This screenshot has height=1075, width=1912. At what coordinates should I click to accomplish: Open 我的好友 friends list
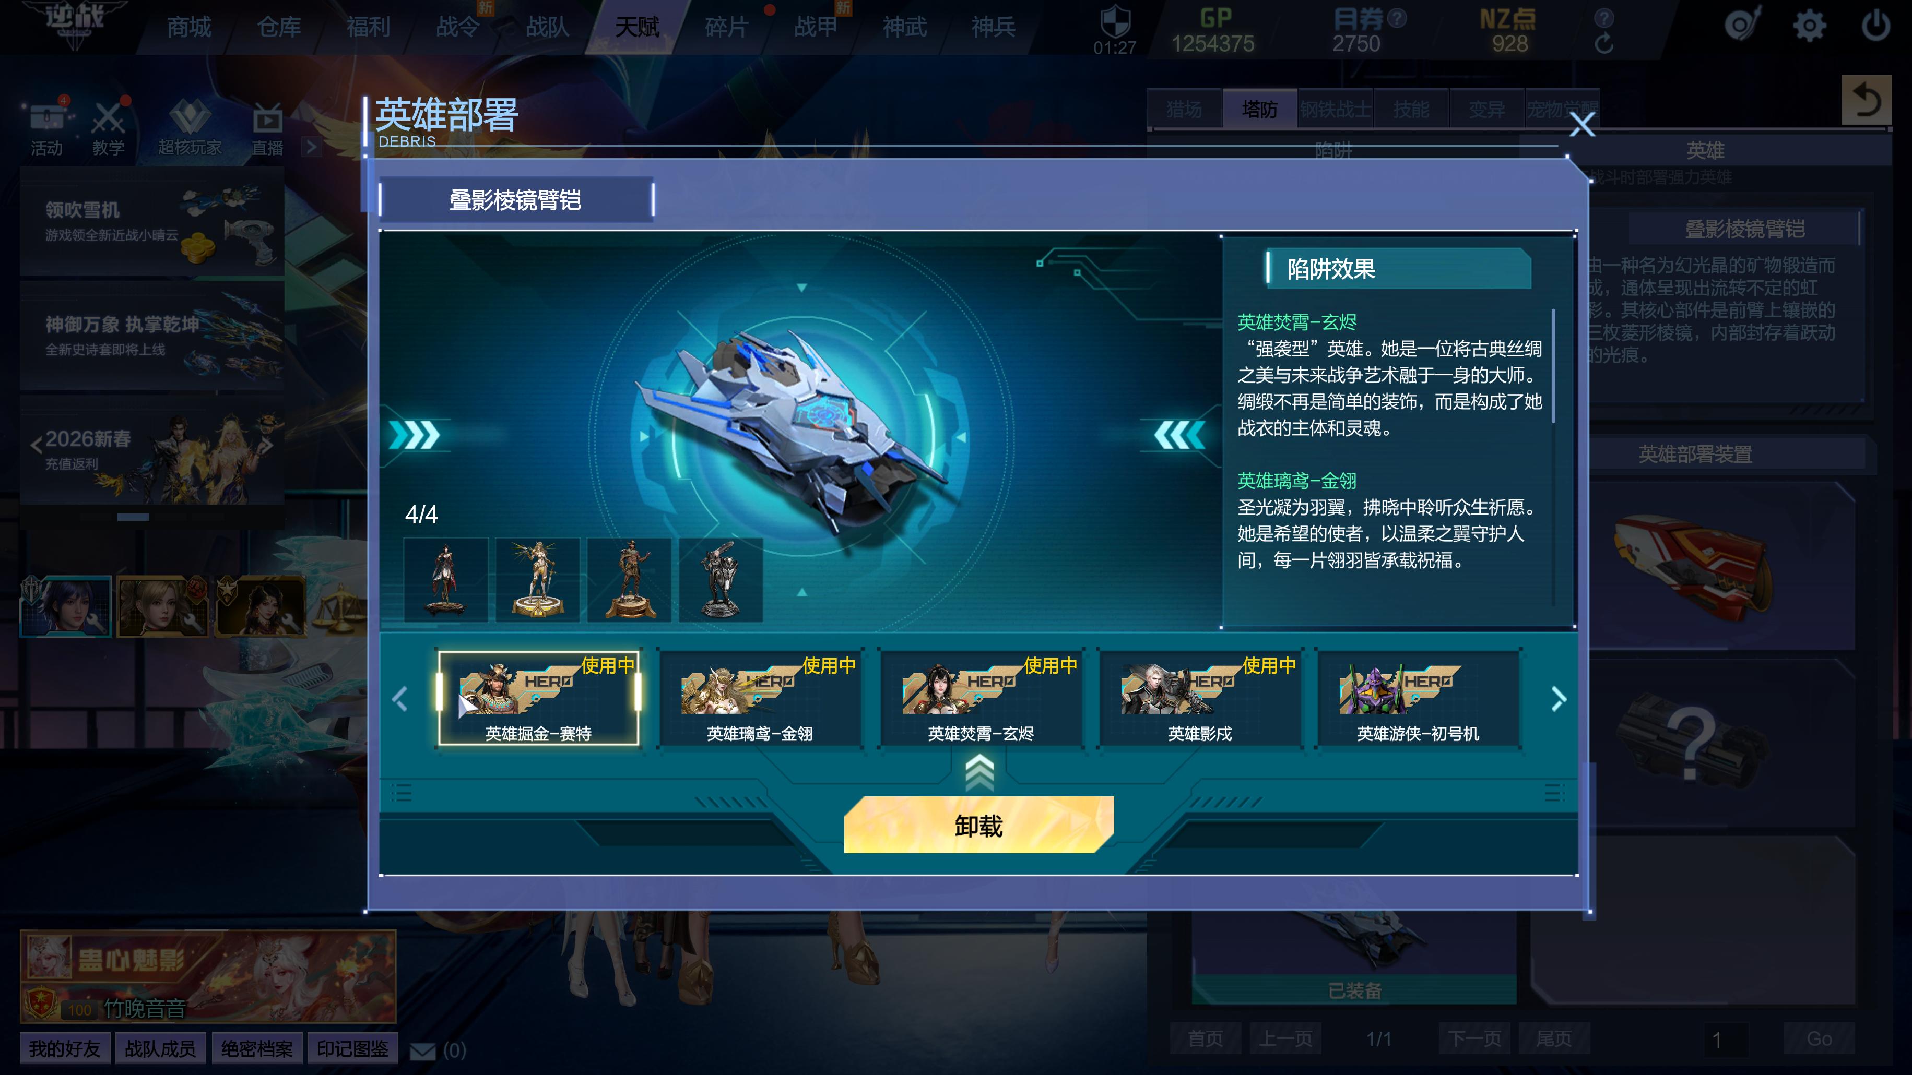[x=65, y=1048]
